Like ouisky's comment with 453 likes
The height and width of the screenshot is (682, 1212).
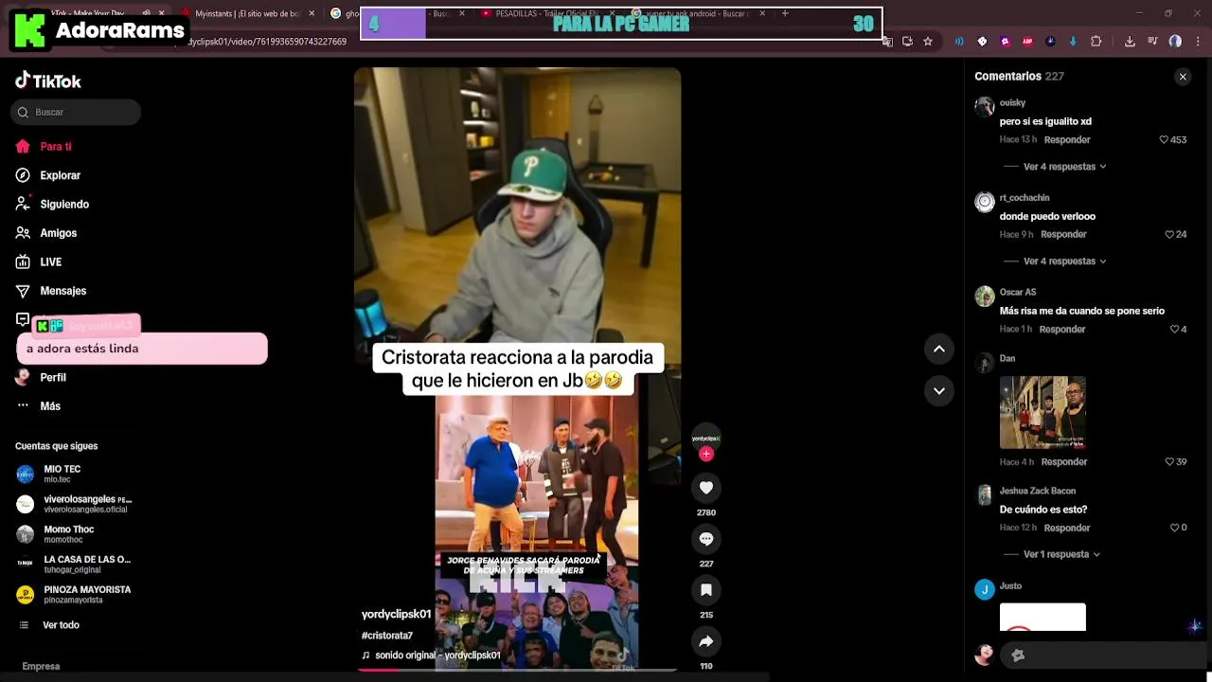[x=1165, y=140]
